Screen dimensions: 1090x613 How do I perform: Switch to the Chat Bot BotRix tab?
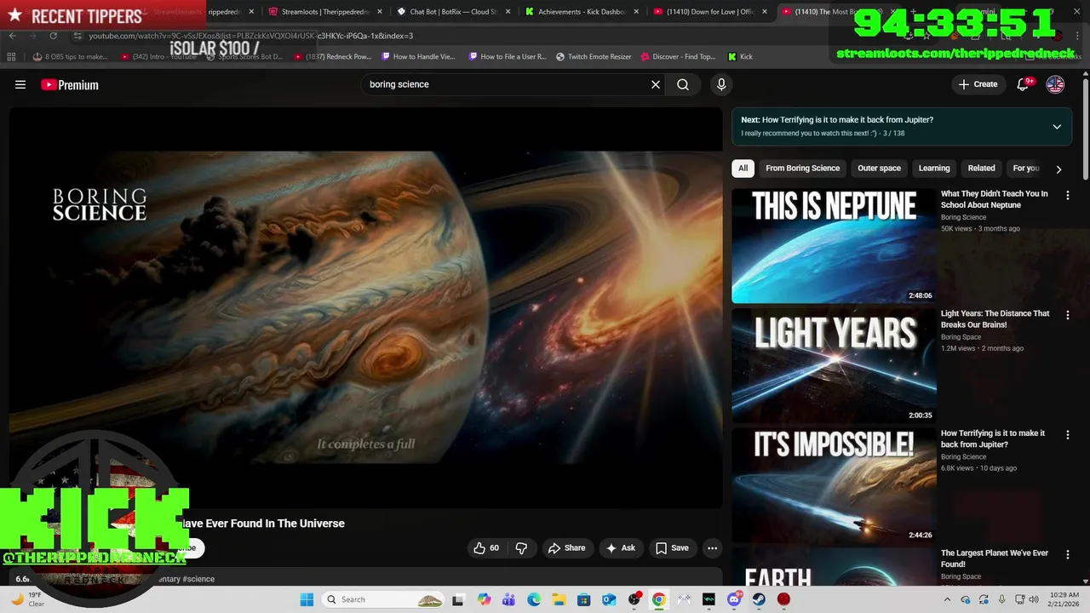coord(454,12)
